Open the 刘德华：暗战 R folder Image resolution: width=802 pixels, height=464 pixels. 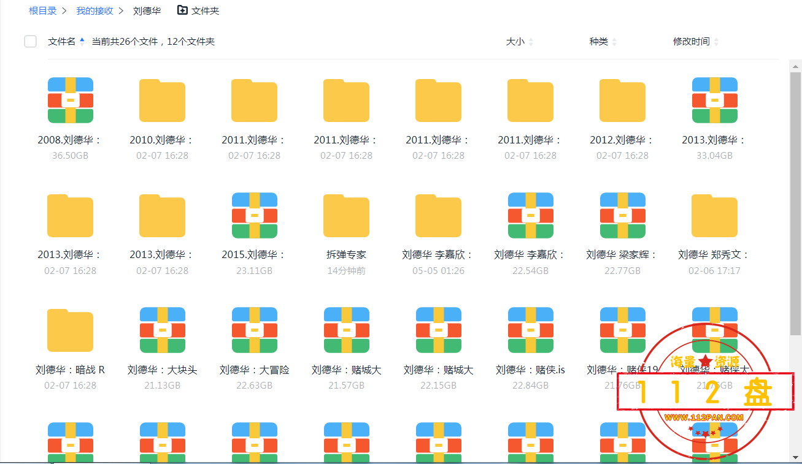[x=70, y=330]
